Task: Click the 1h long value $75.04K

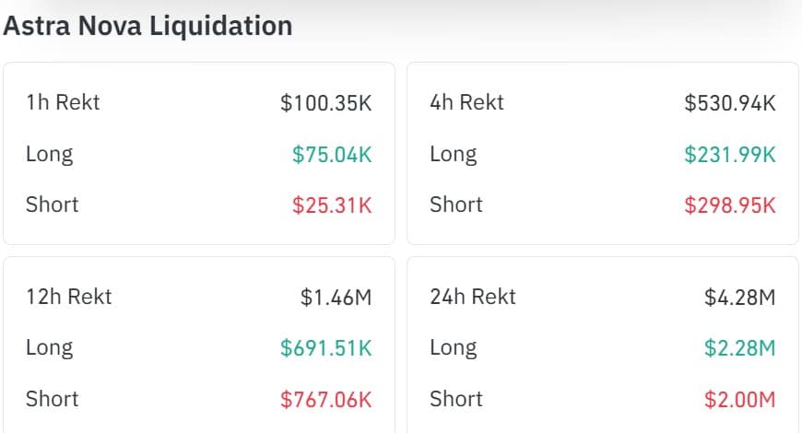Action: tap(332, 154)
